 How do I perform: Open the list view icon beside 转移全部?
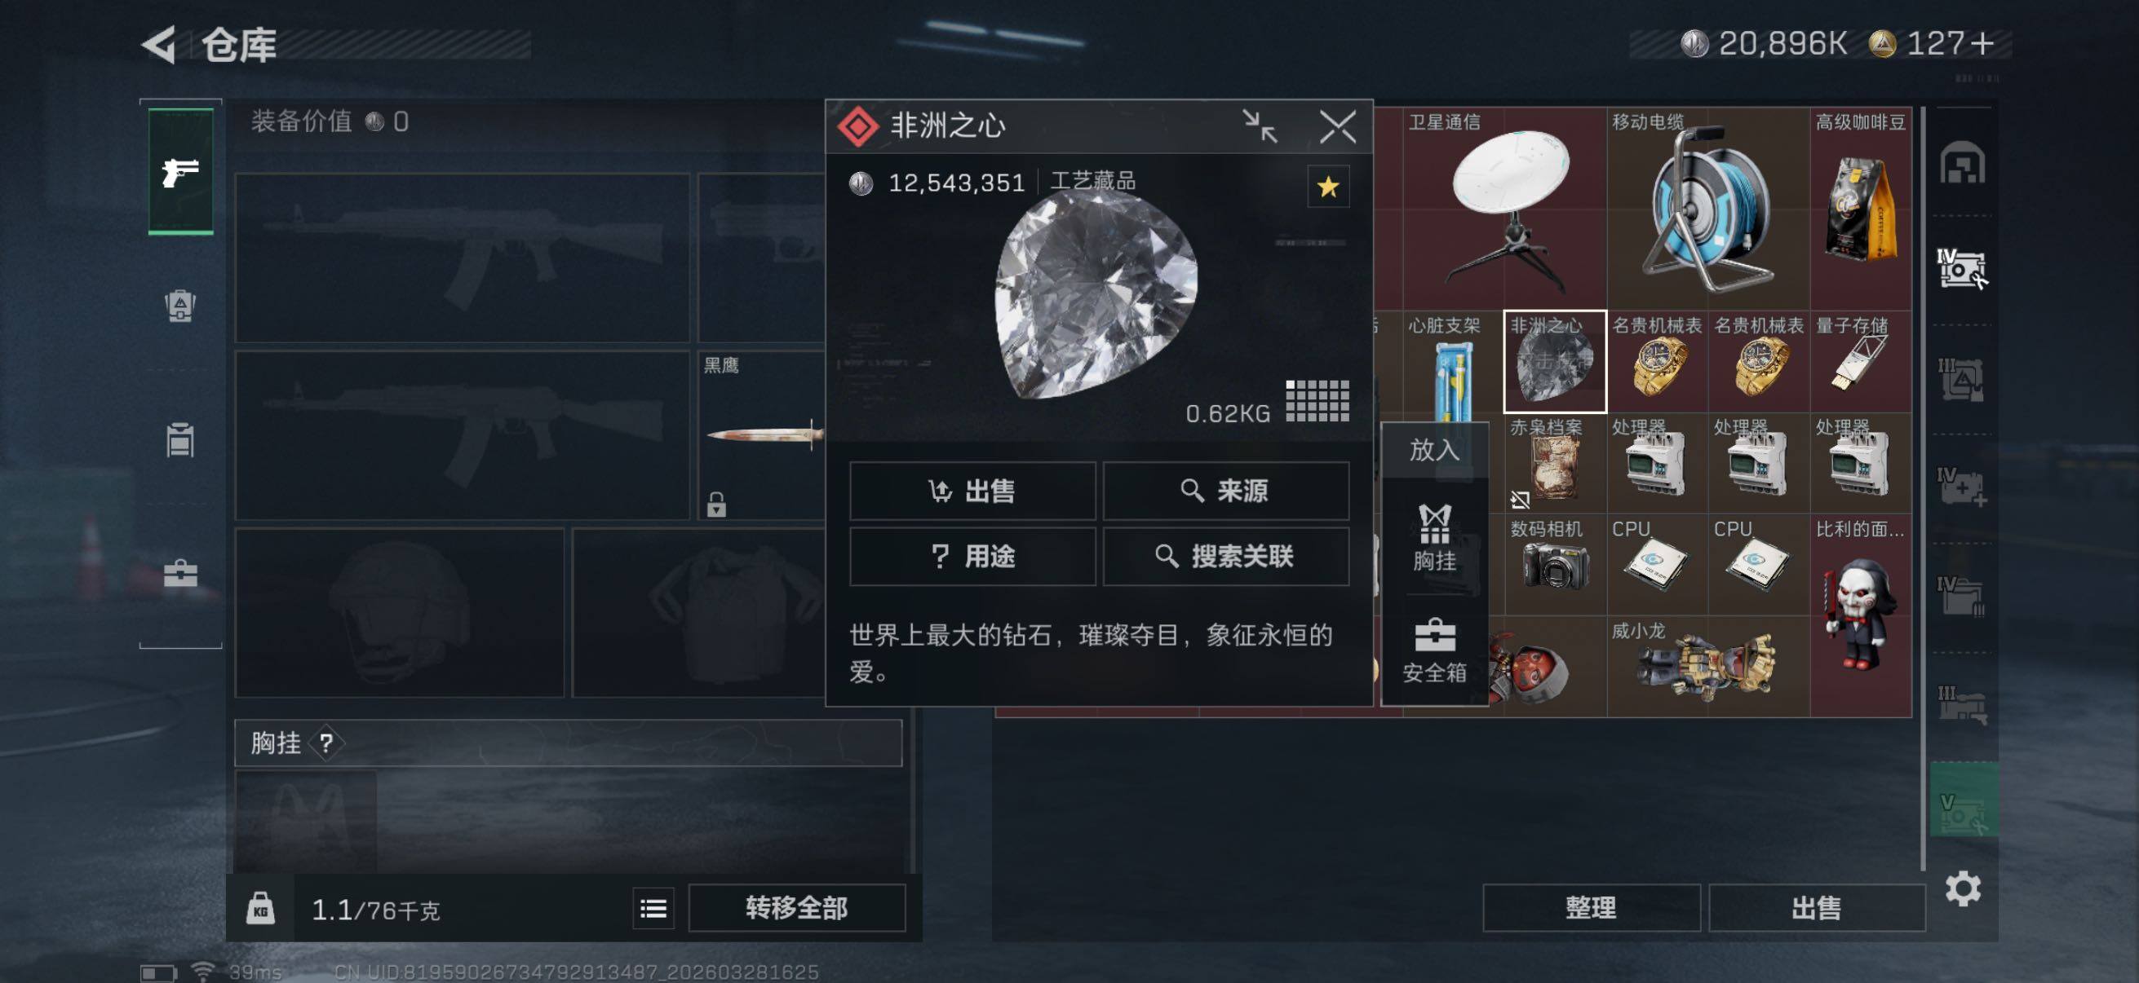653,908
